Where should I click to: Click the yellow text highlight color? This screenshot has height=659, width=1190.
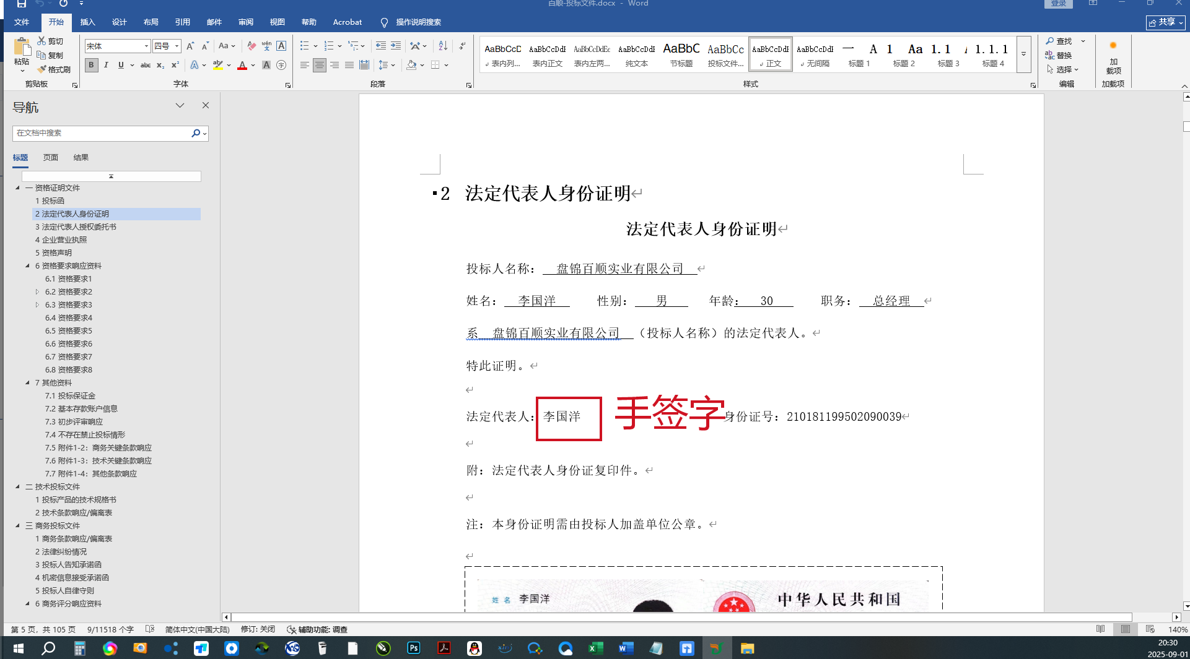[x=218, y=65]
